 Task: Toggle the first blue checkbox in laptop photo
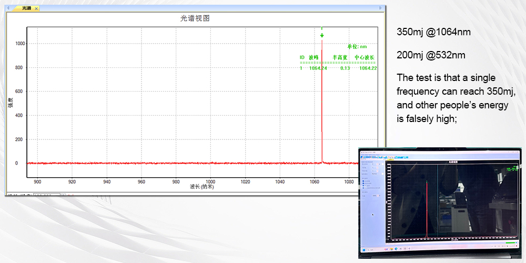(363, 181)
